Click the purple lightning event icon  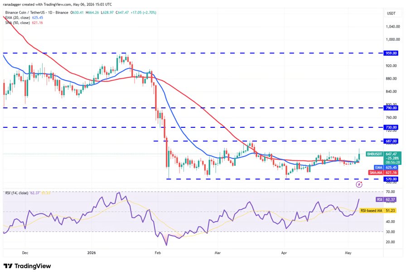tap(359, 184)
